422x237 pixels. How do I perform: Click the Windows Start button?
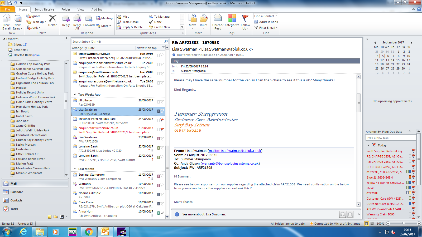(x=7, y=232)
